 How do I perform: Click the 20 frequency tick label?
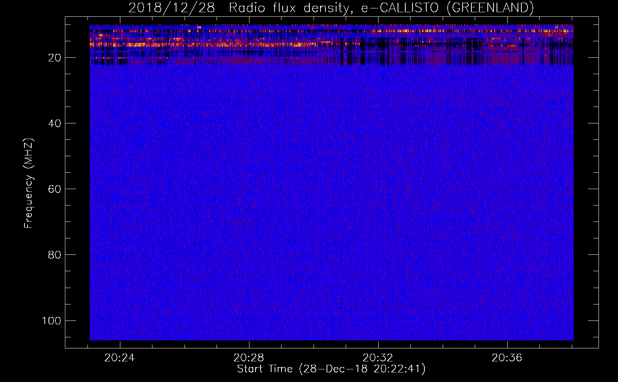(x=55, y=58)
